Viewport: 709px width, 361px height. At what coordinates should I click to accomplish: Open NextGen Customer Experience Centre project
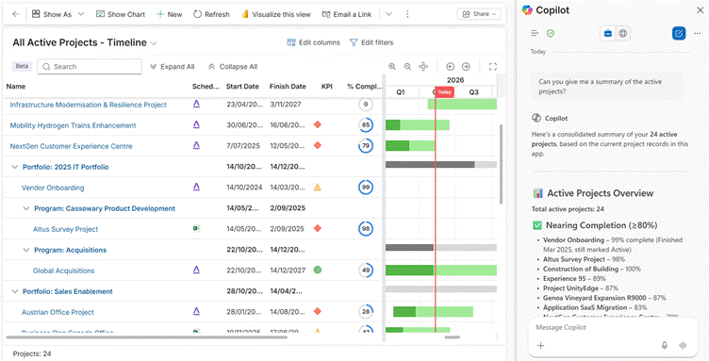click(71, 146)
